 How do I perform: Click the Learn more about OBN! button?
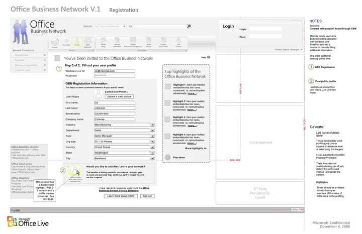point(121,196)
